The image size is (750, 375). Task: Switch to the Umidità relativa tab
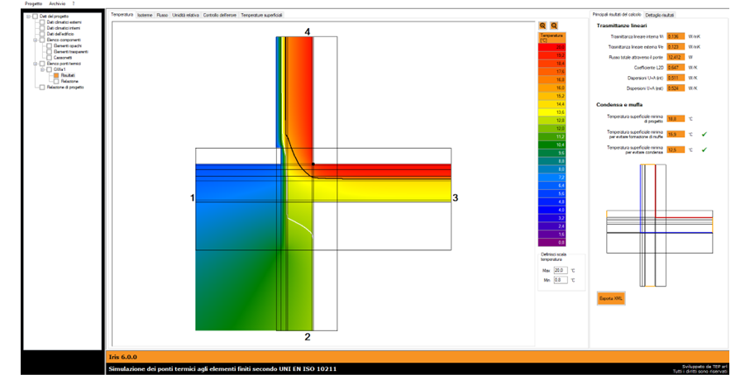pyautogui.click(x=184, y=15)
